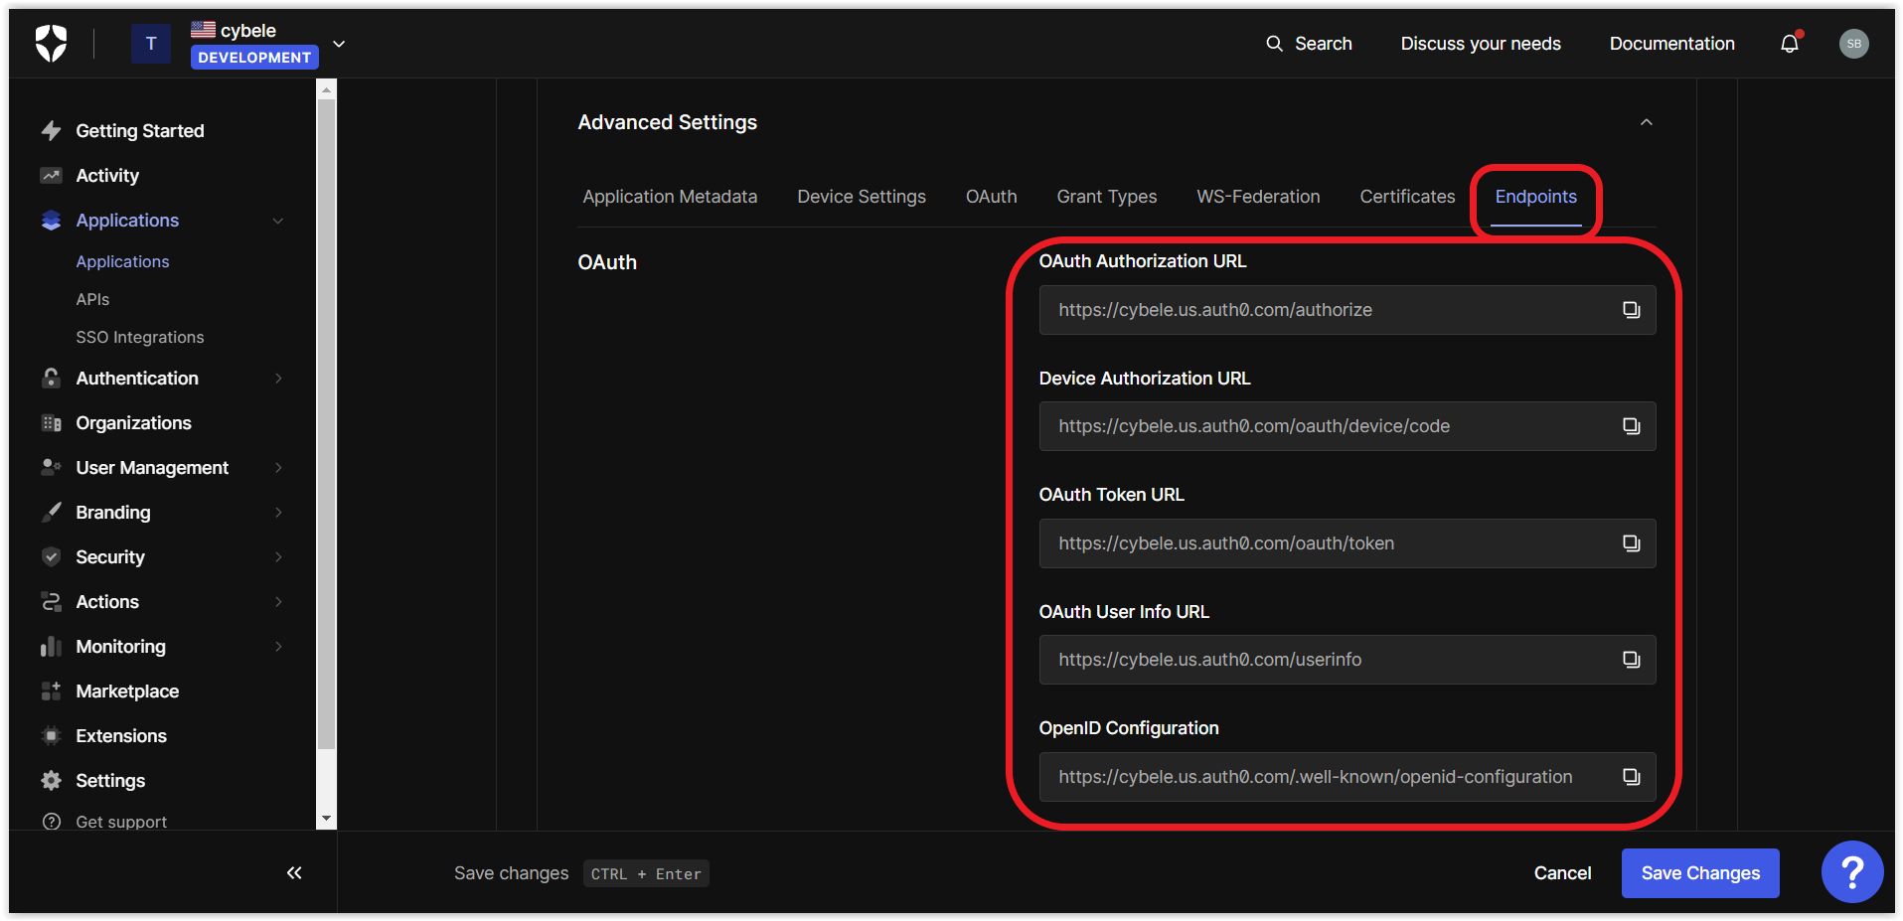Open the cybele tenant dropdown
This screenshot has height=921, width=1903.
point(339,44)
